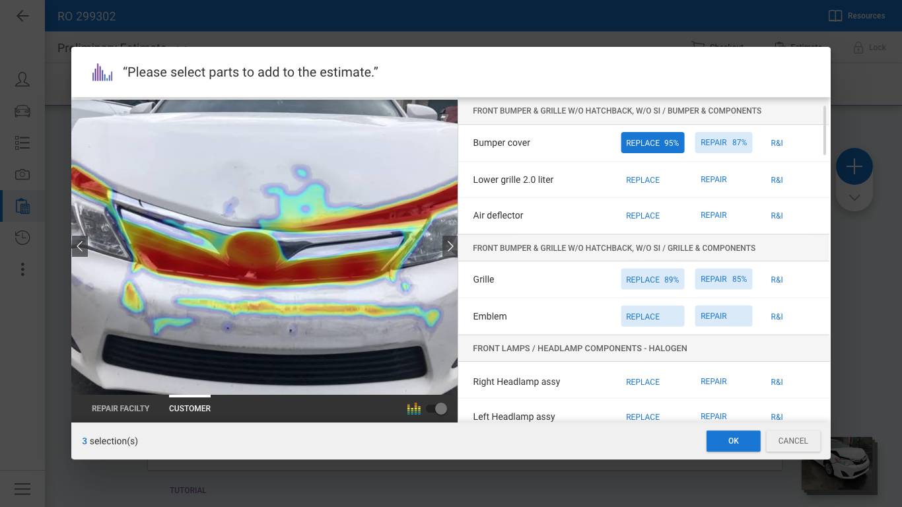This screenshot has width=902, height=507.
Task: Click the back arrow icon
Action: point(22,16)
